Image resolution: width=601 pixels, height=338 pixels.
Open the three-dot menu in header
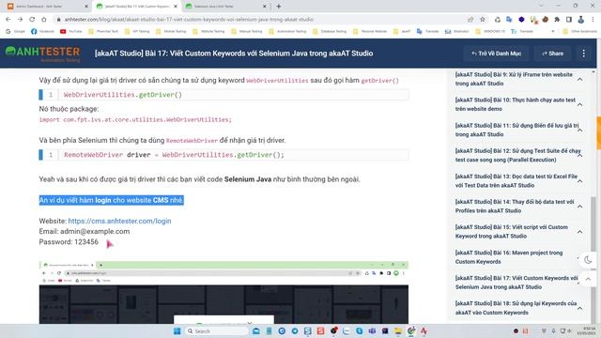(583, 54)
